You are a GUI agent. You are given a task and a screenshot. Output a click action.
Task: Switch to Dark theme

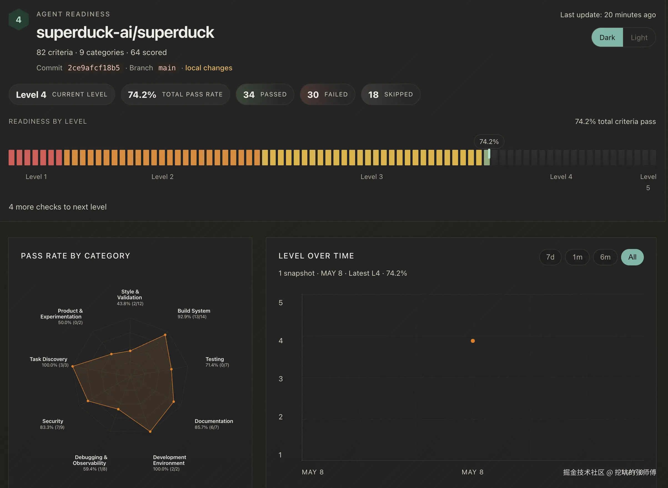607,38
